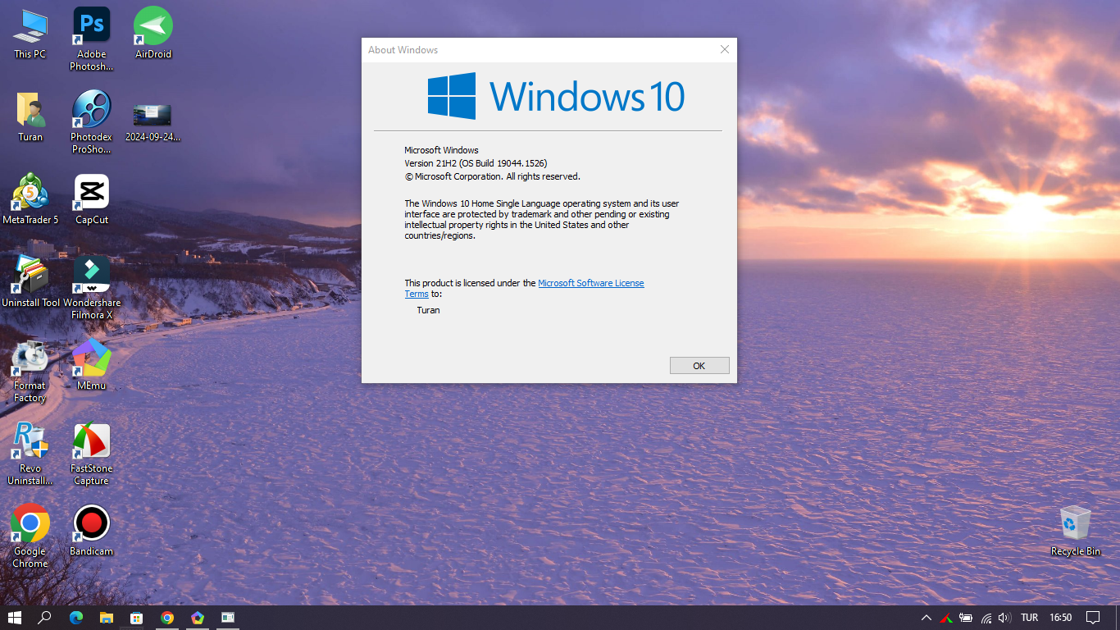Open taskbar Search magnifier

click(x=44, y=618)
